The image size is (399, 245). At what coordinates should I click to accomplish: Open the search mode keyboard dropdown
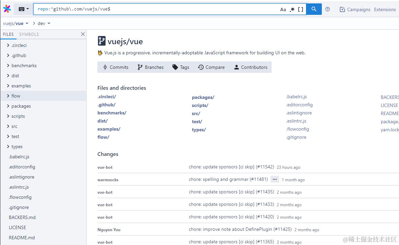point(24,9)
